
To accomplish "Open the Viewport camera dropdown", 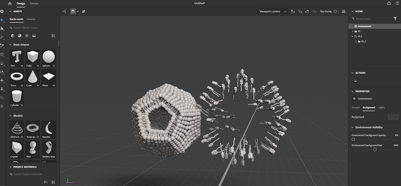I will pos(273,11).
